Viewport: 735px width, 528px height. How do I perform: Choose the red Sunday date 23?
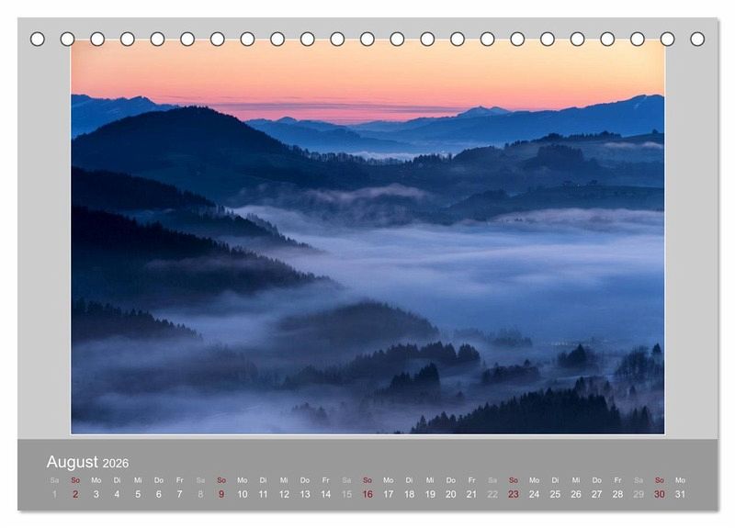pyautogui.click(x=514, y=494)
